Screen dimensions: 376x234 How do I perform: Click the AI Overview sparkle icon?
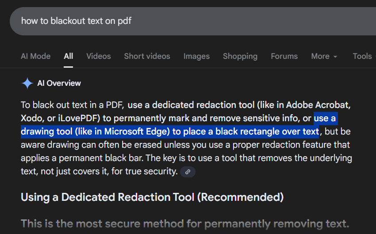point(27,83)
